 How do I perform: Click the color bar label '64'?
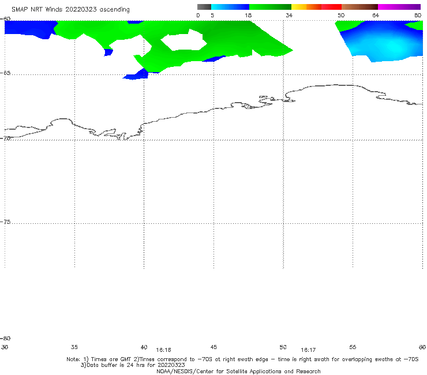point(376,16)
